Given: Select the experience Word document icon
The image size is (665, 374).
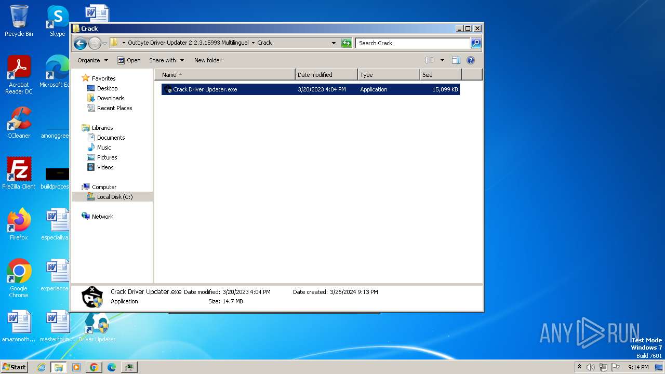Looking at the screenshot, I should pos(56,275).
